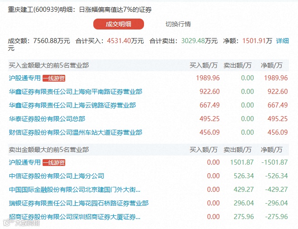
Task: Click 卖出额/万 column header in sell table
Action: 237,150
